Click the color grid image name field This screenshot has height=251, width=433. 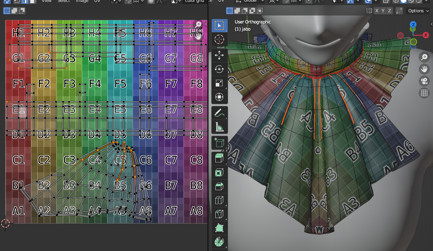coord(194,1)
